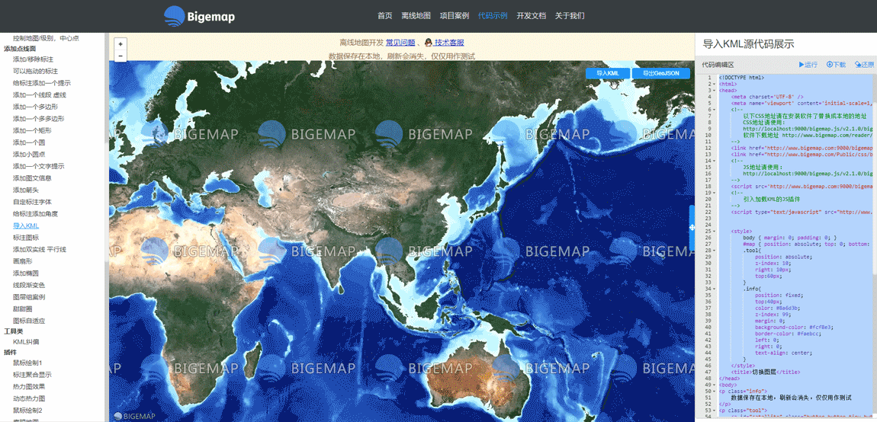Zoom in the map with plus button

tap(120, 43)
